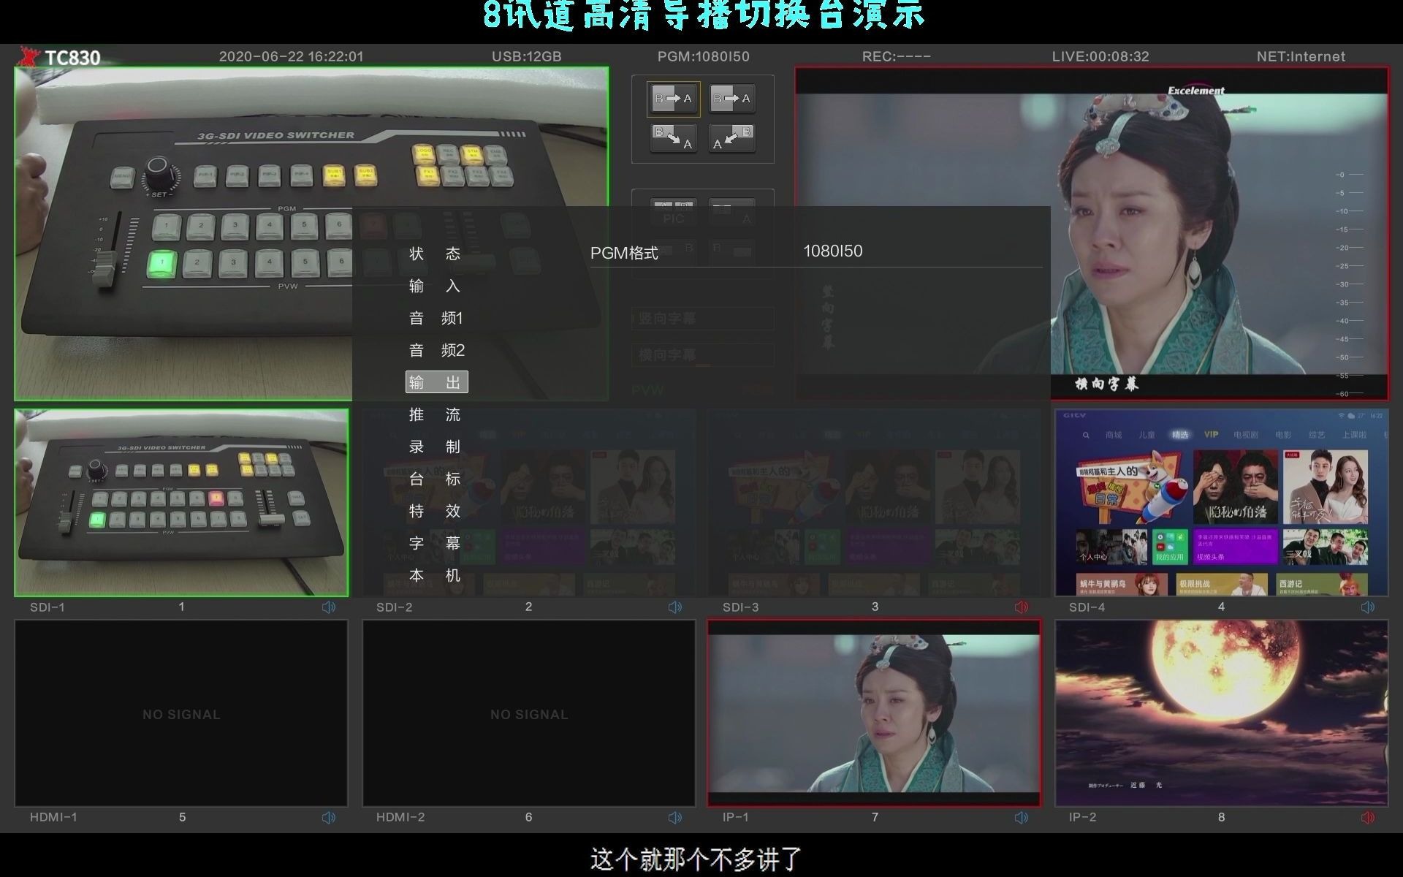This screenshot has width=1403, height=877.
Task: Open the 推流 streaming menu item
Action: tap(436, 414)
